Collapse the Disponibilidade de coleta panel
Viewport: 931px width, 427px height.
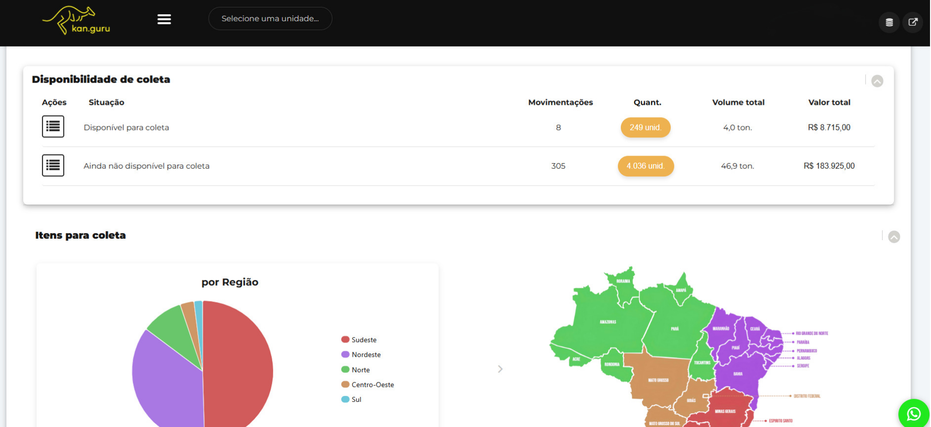877,81
